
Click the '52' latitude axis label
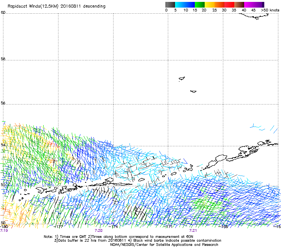coord(3,185)
